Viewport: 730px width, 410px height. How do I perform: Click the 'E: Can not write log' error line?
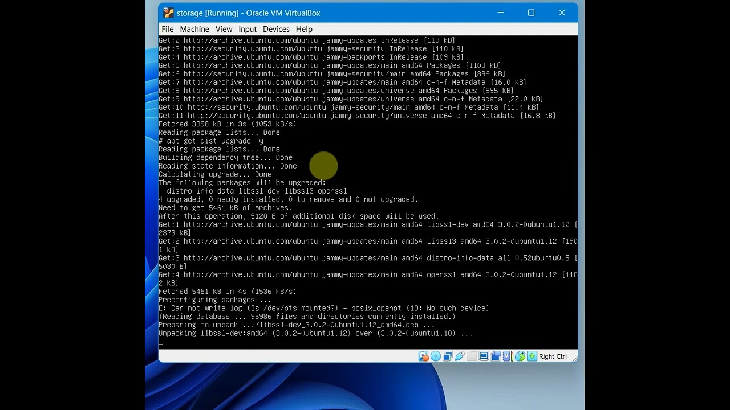[x=324, y=308]
